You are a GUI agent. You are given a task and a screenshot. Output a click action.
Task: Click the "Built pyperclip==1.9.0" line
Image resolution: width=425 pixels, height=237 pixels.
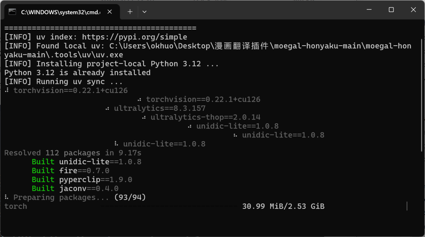[x=82, y=180]
